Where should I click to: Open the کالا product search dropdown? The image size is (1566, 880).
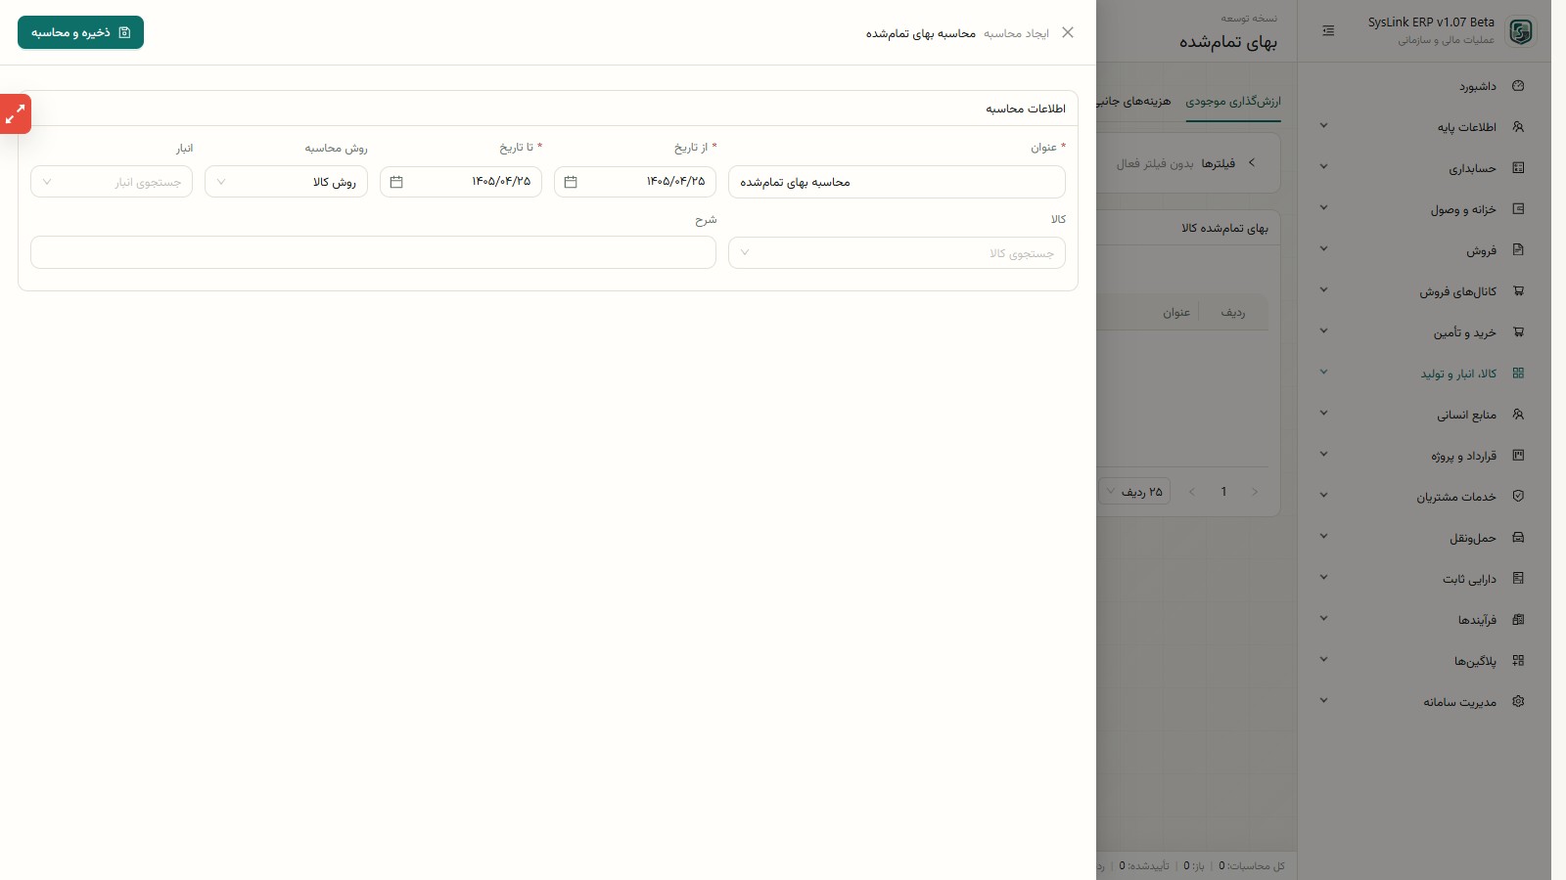(897, 253)
